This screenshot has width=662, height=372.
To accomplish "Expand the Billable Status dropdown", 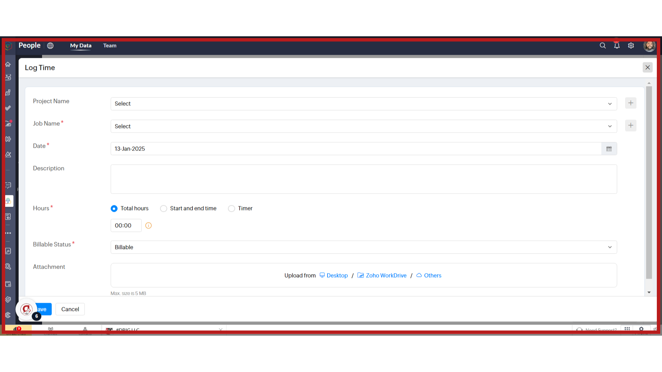I will click(610, 247).
